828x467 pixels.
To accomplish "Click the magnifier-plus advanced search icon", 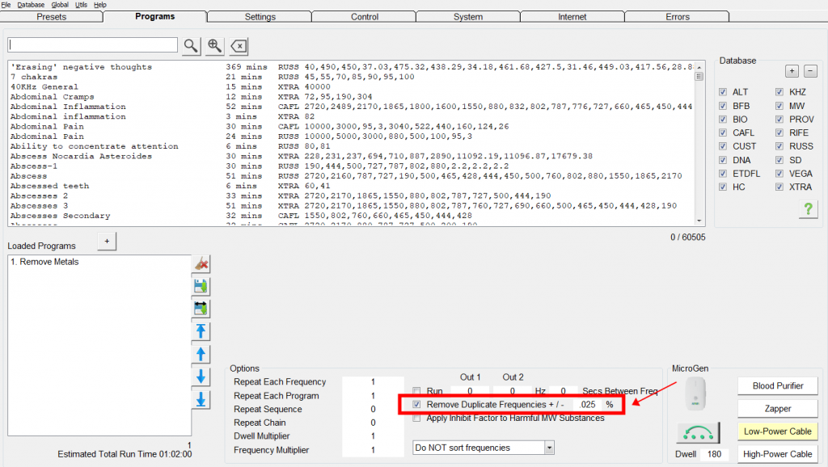I will click(214, 45).
